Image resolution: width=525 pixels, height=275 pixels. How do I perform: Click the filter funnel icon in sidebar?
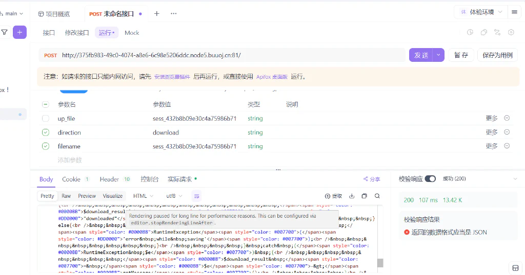point(4,32)
